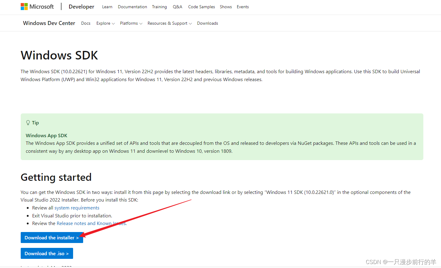Click the Download the installer button
Image resolution: width=441 pixels, height=268 pixels.
(x=52, y=238)
